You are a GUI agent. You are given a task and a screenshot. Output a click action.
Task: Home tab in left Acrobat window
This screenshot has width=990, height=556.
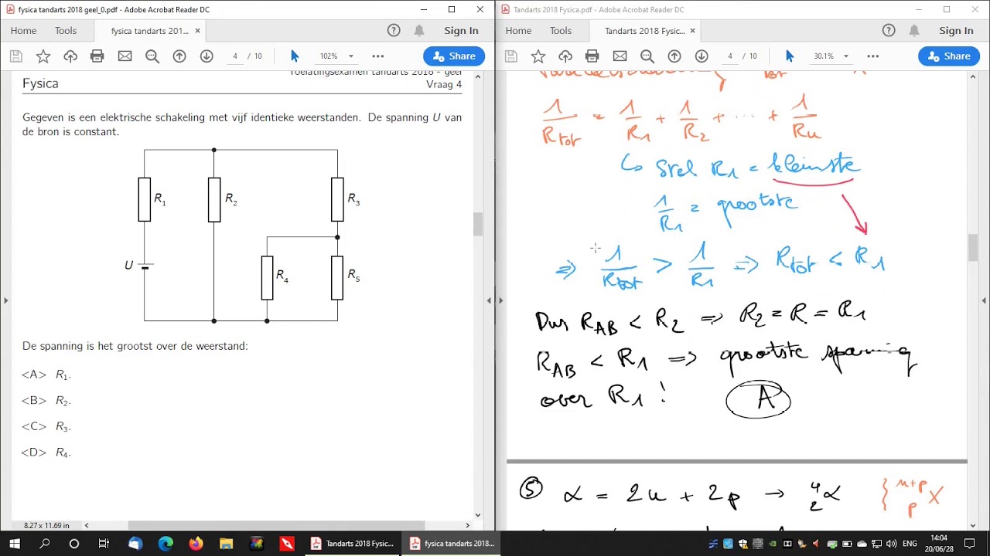(x=23, y=31)
